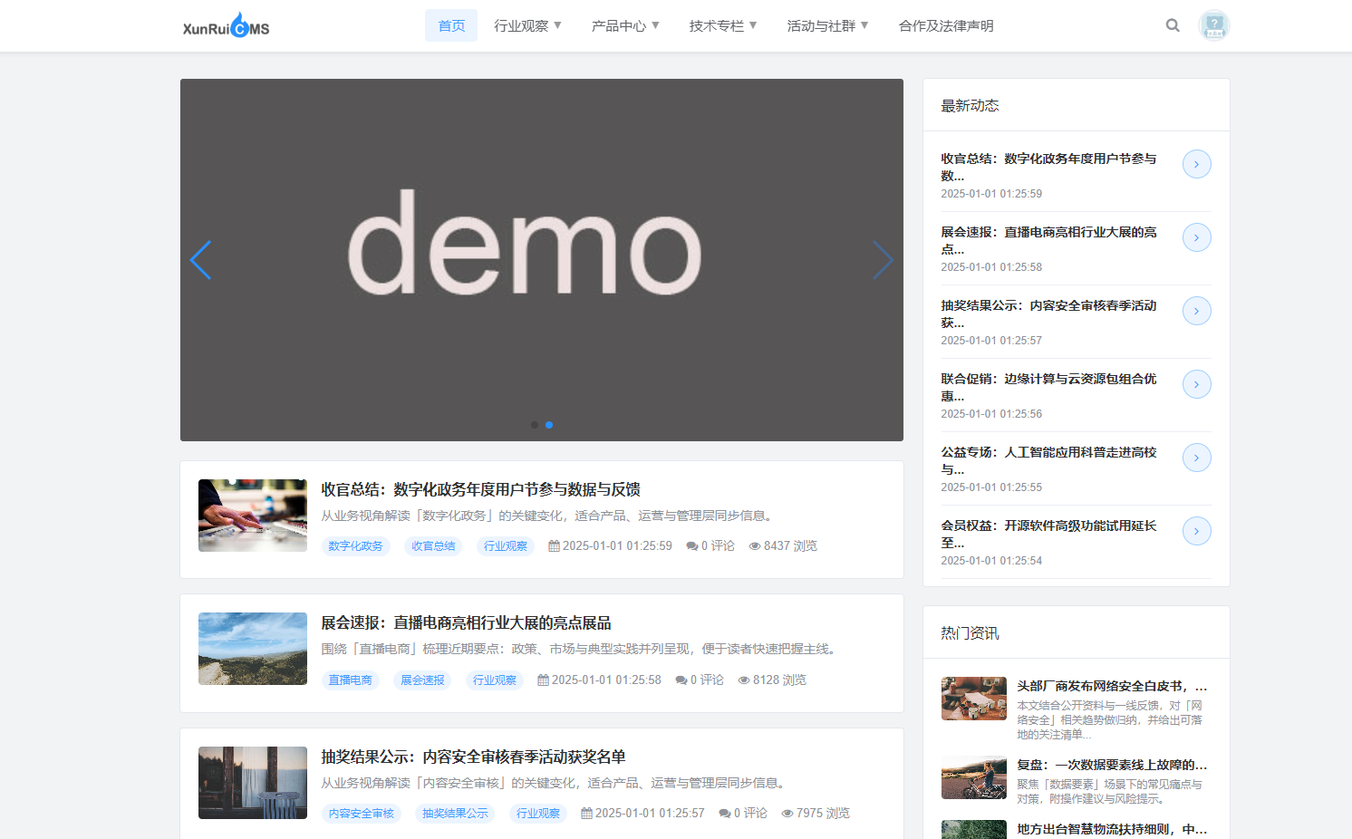This screenshot has height=839, width=1352.
Task: Go to next carousel slide arrow
Action: click(x=884, y=260)
